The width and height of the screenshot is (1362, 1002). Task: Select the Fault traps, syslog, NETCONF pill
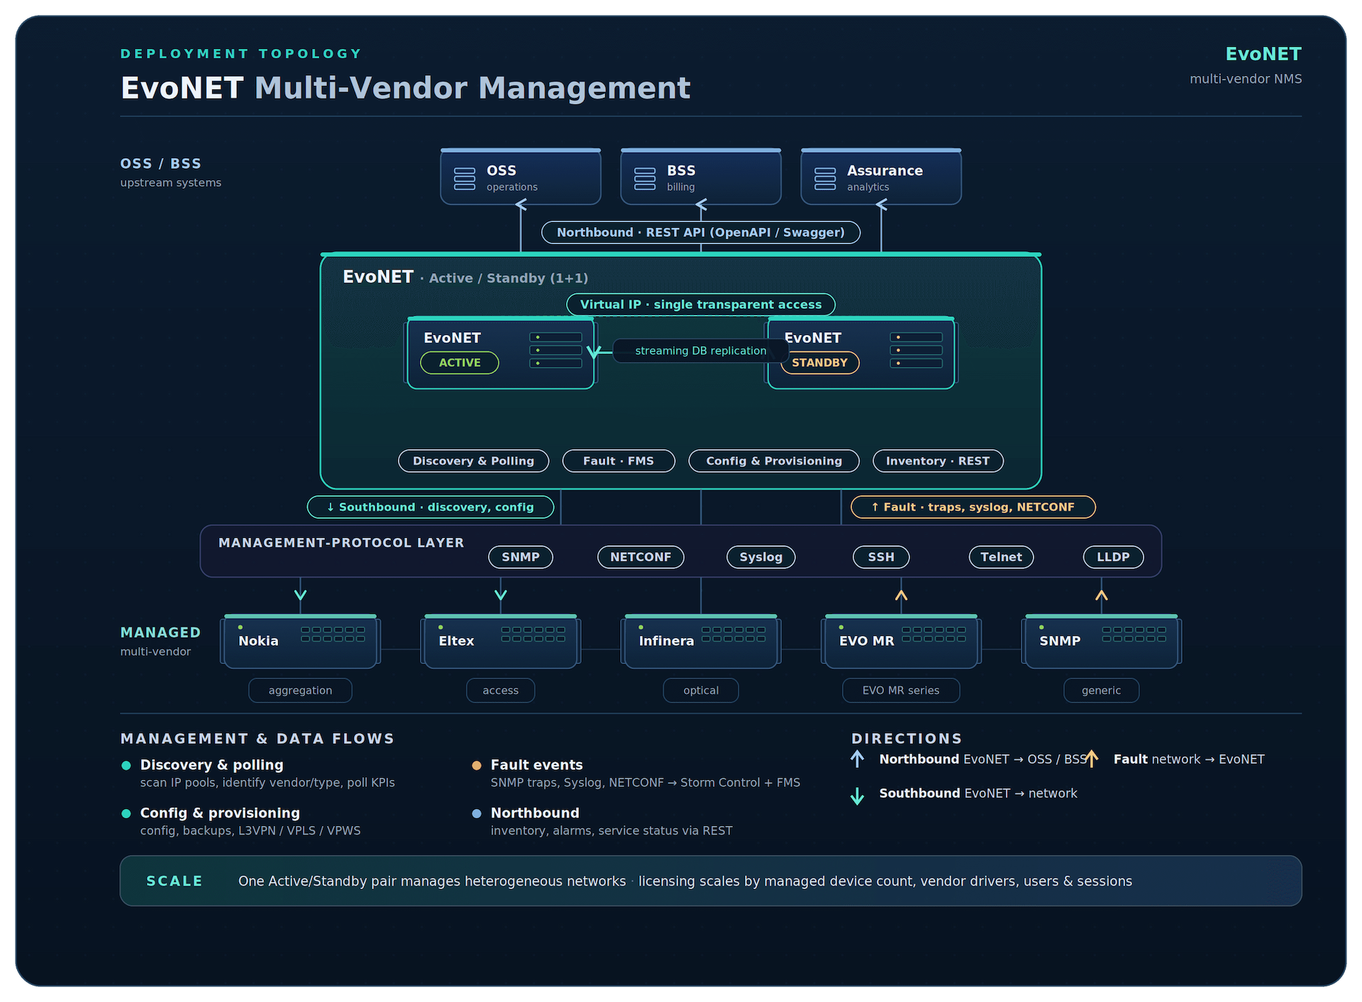click(973, 507)
